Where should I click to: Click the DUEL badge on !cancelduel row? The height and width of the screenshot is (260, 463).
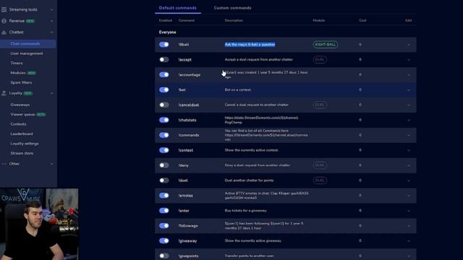[320, 105]
